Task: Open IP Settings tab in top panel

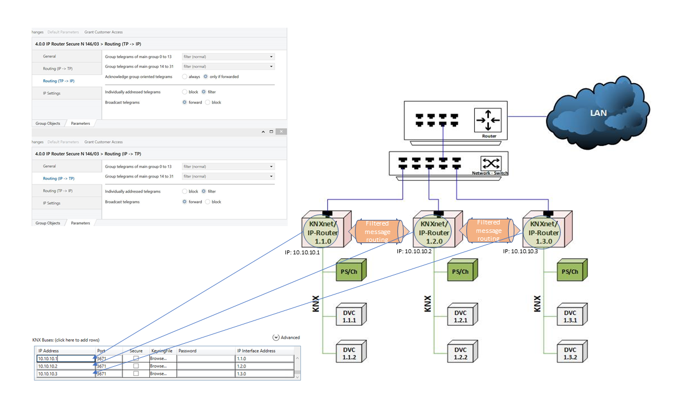Action: pyautogui.click(x=51, y=93)
